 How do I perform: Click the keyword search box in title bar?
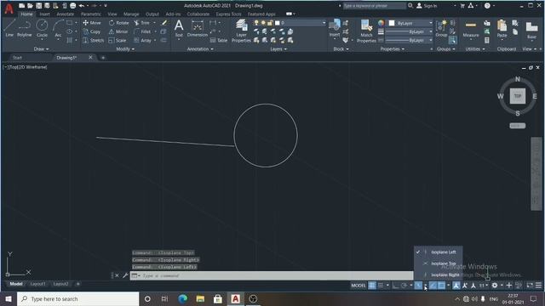click(375, 6)
